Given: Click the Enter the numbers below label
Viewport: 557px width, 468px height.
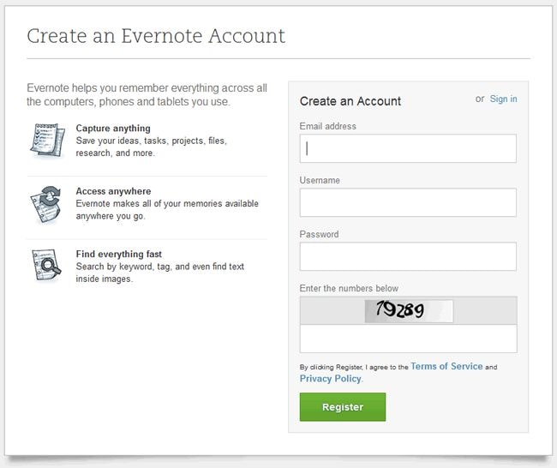Looking at the screenshot, I should coord(349,289).
